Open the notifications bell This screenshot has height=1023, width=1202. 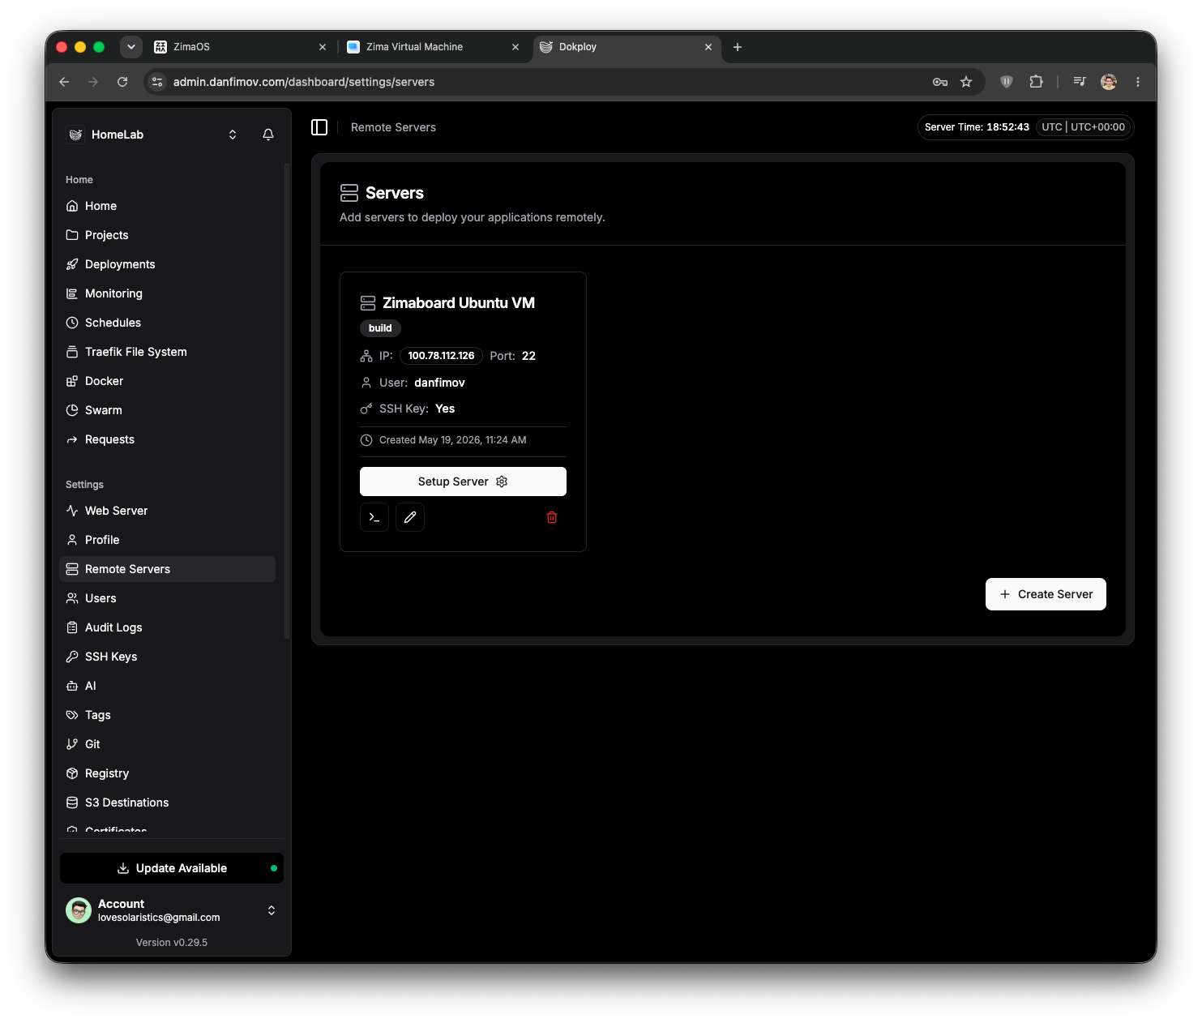[268, 135]
